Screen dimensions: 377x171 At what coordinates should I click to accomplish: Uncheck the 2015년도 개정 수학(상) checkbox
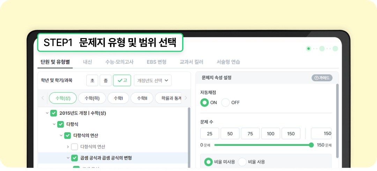(x=53, y=113)
